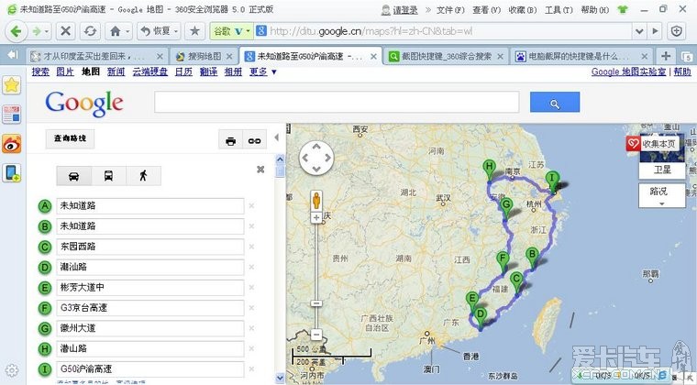Viewport: 697px width, 385px height.
Task: Click directions panel scrollbar down arrow
Action: pos(280,378)
